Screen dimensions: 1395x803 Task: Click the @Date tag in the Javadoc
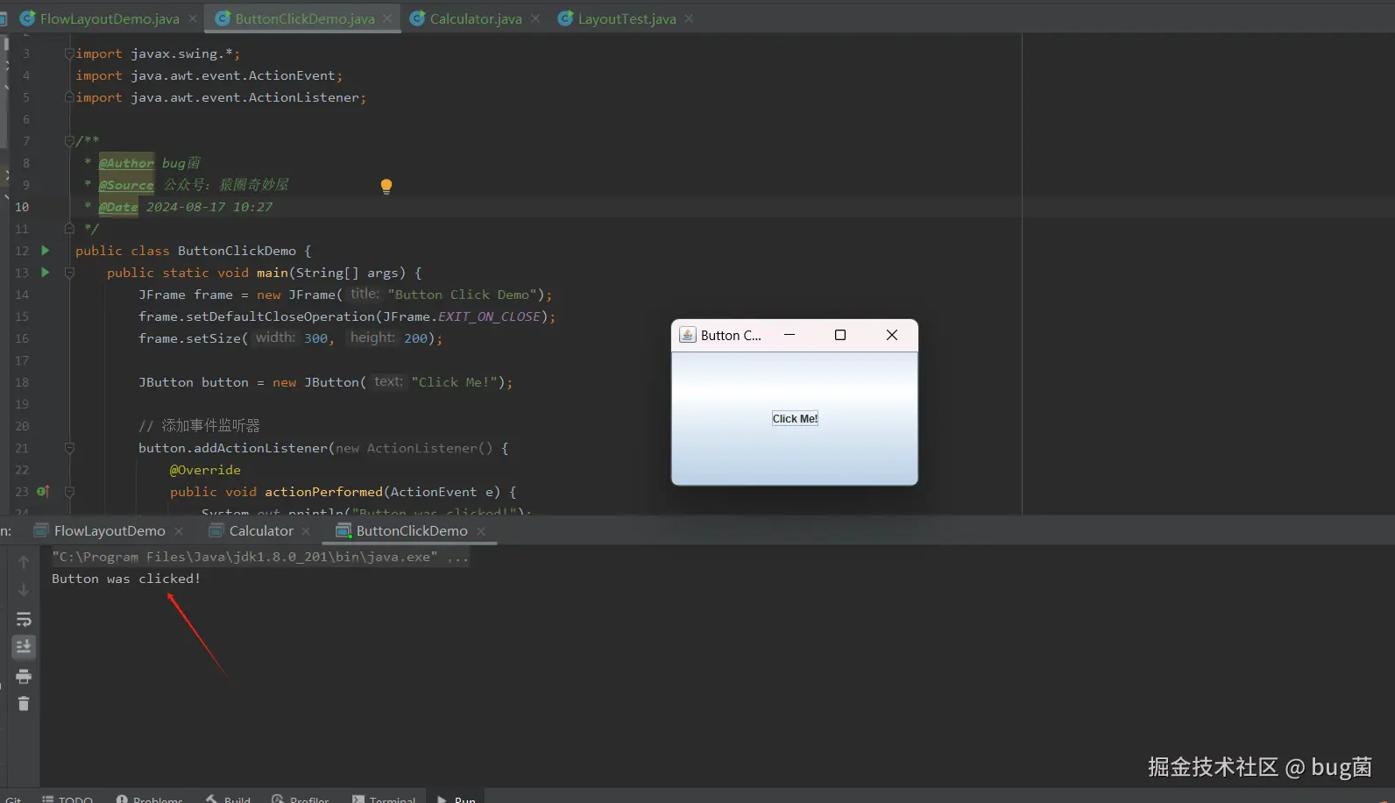point(118,207)
